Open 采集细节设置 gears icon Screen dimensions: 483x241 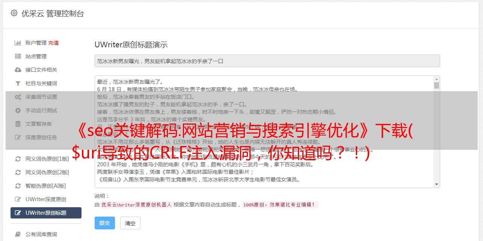click(x=18, y=97)
